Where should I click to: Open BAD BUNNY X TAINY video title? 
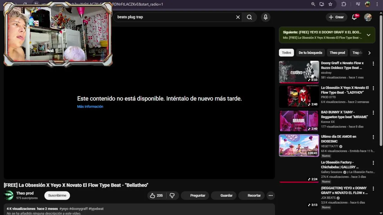344,115
